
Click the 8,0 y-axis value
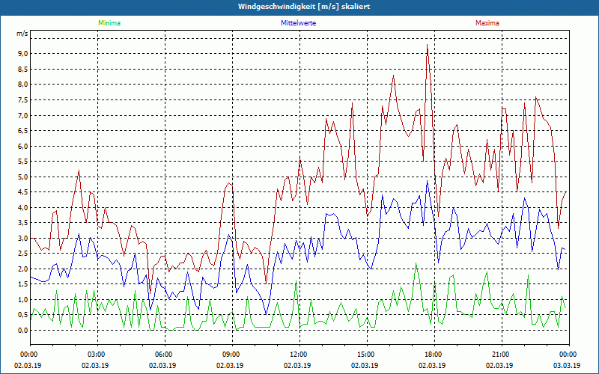[x=23, y=85]
